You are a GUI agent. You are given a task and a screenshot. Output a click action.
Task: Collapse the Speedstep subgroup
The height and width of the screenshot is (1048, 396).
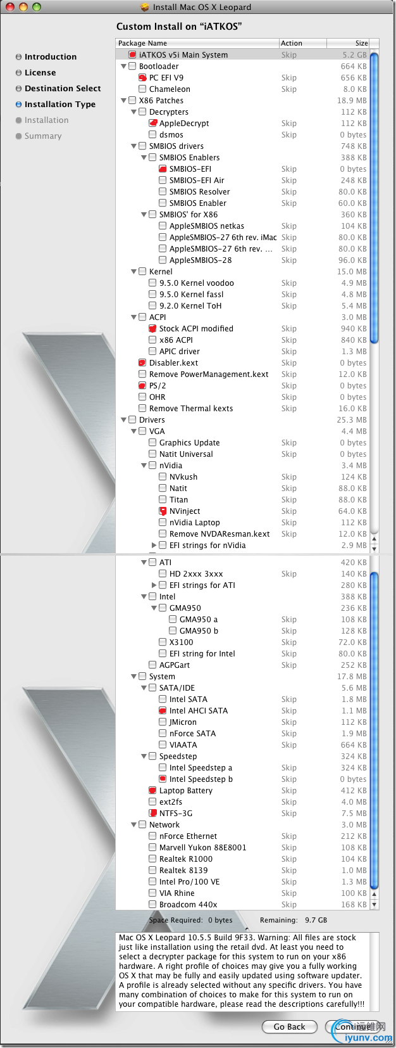pyautogui.click(x=144, y=757)
